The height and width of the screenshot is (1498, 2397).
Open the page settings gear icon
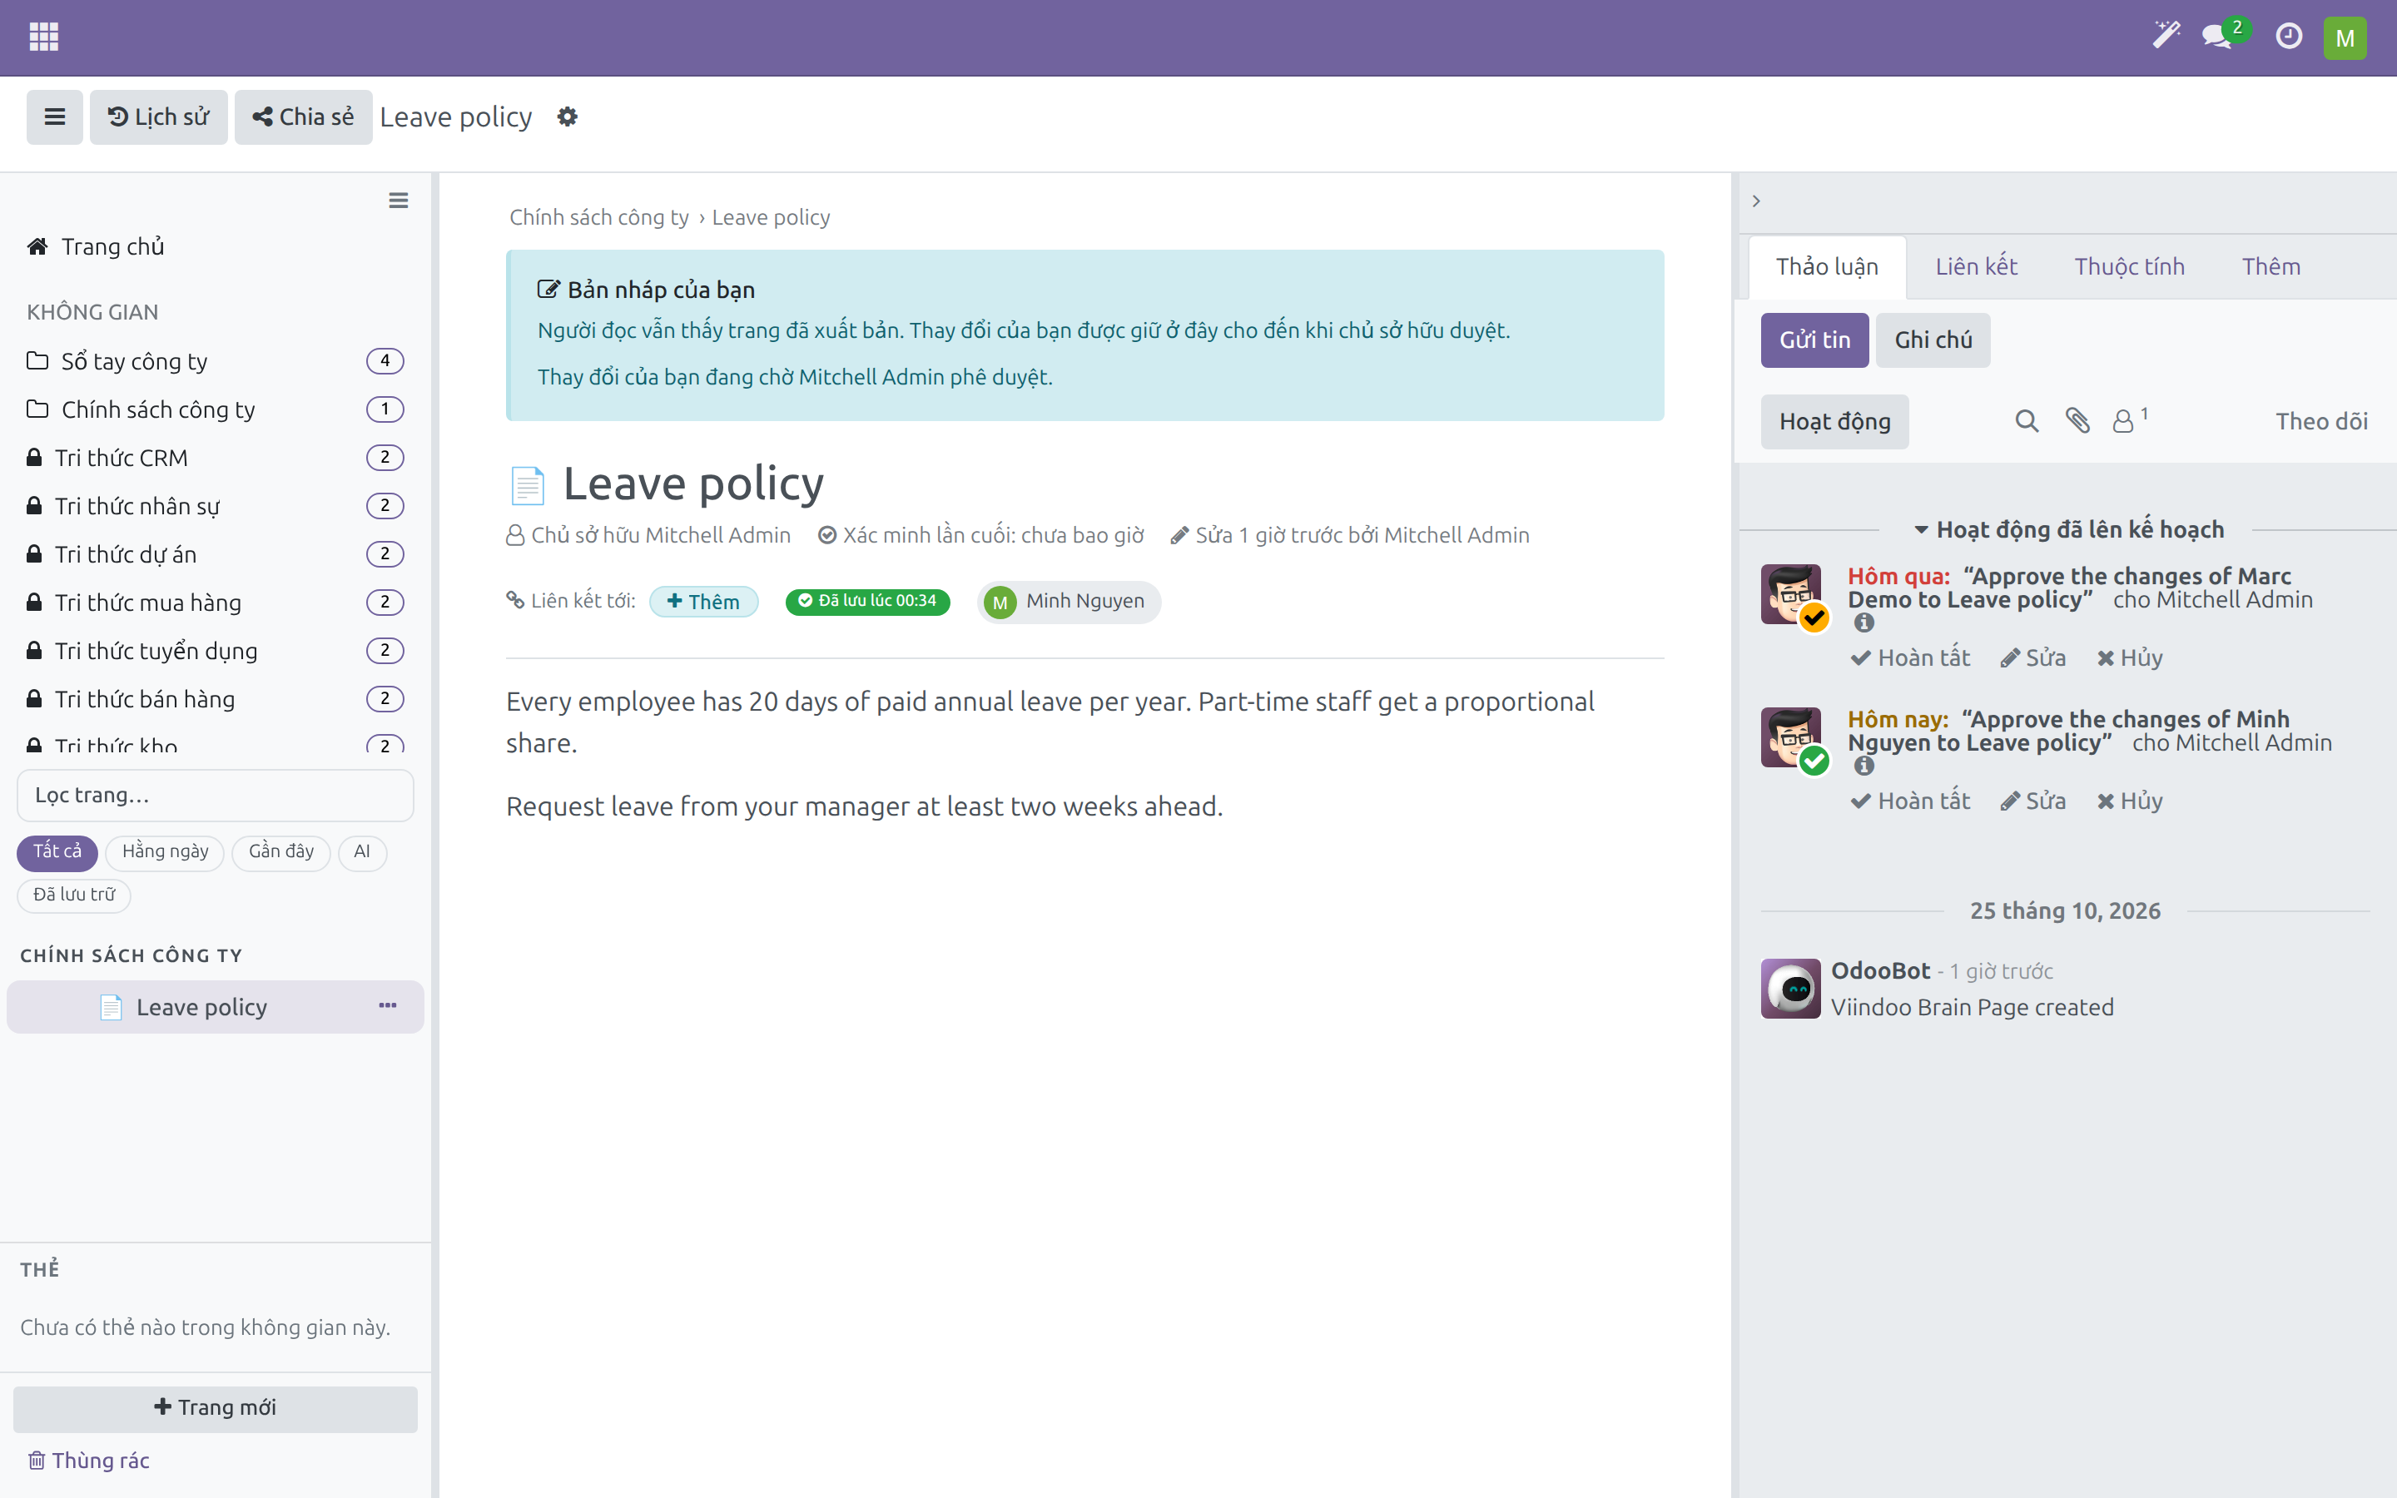[567, 117]
